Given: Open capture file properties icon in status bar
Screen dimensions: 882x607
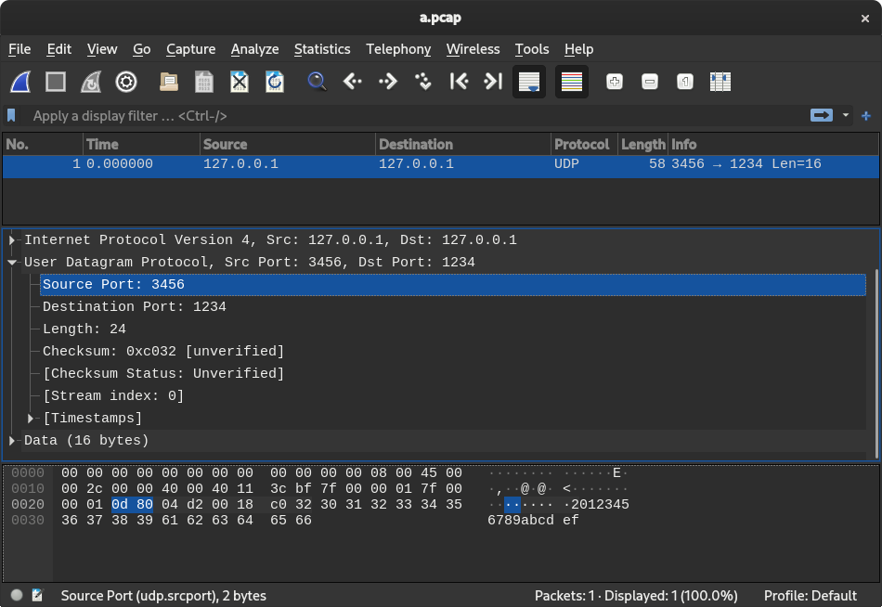Looking at the screenshot, I should pyautogui.click(x=38, y=595).
